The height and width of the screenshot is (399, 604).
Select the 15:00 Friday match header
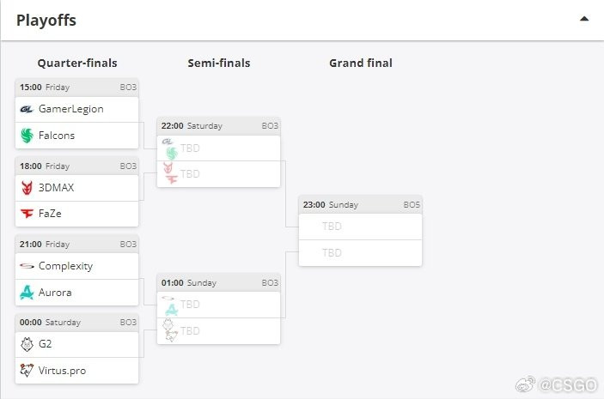point(76,87)
